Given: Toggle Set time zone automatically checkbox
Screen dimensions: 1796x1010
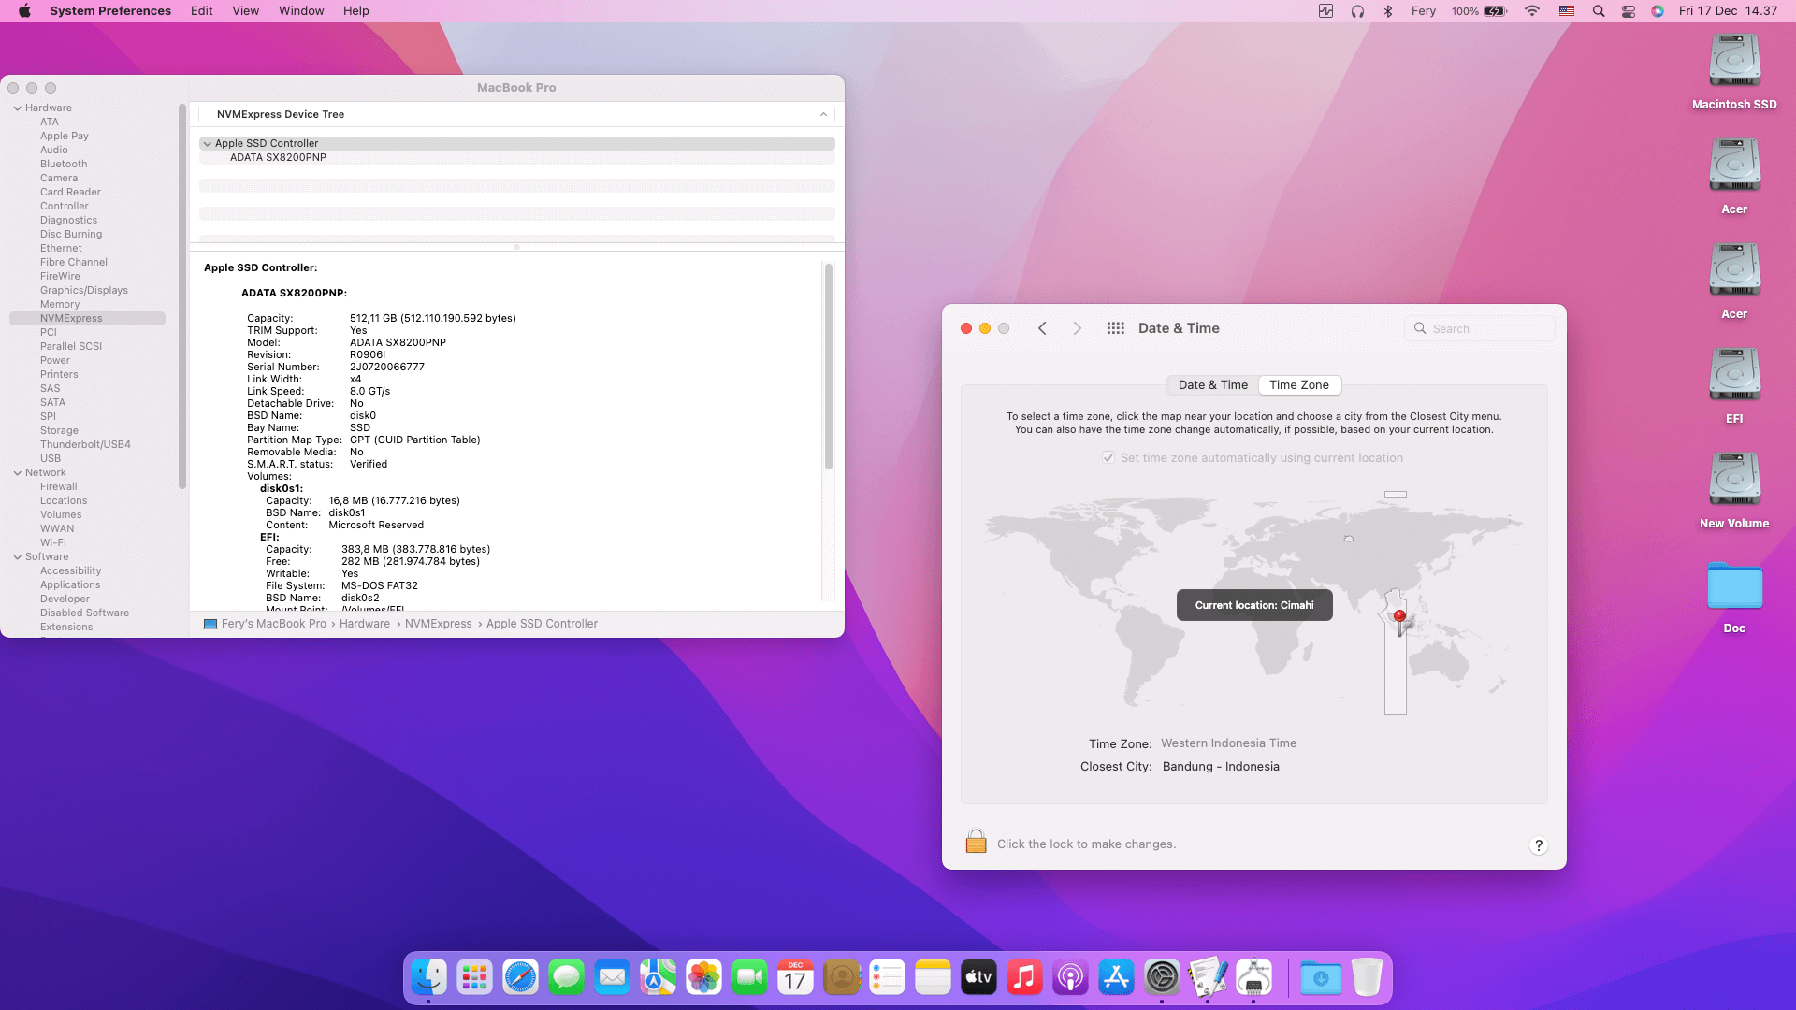Looking at the screenshot, I should (1108, 458).
